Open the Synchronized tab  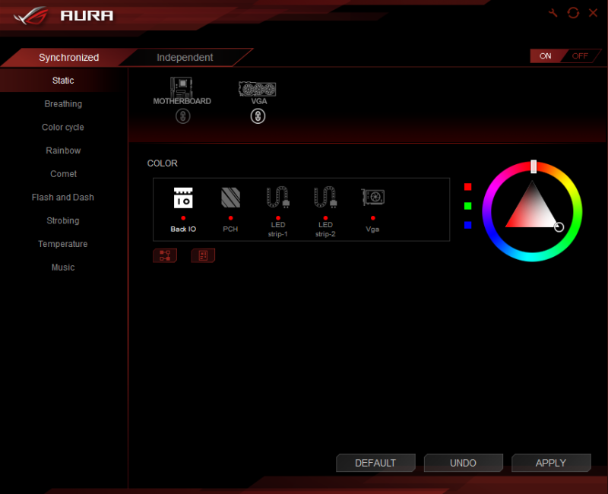[x=68, y=58]
